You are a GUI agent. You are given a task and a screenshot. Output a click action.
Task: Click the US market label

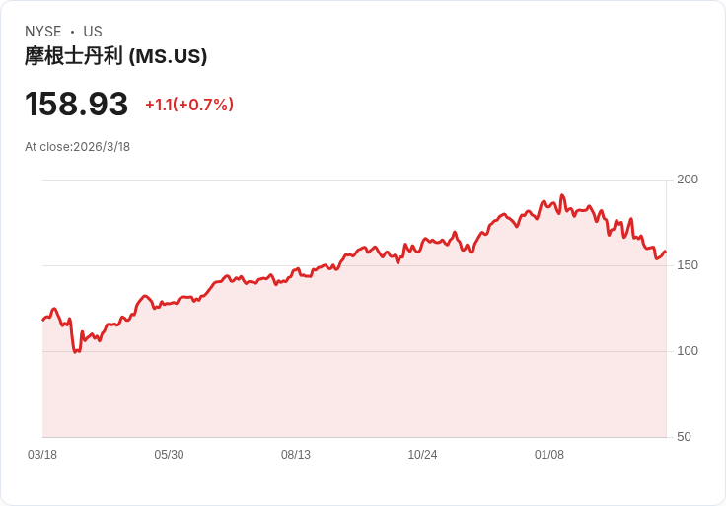pos(93,32)
